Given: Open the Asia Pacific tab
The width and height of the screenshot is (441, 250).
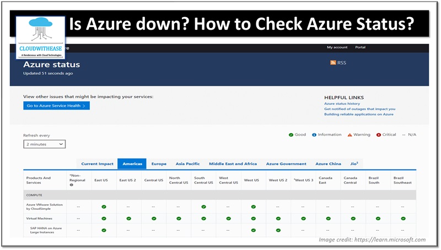Looking at the screenshot, I should click(187, 164).
